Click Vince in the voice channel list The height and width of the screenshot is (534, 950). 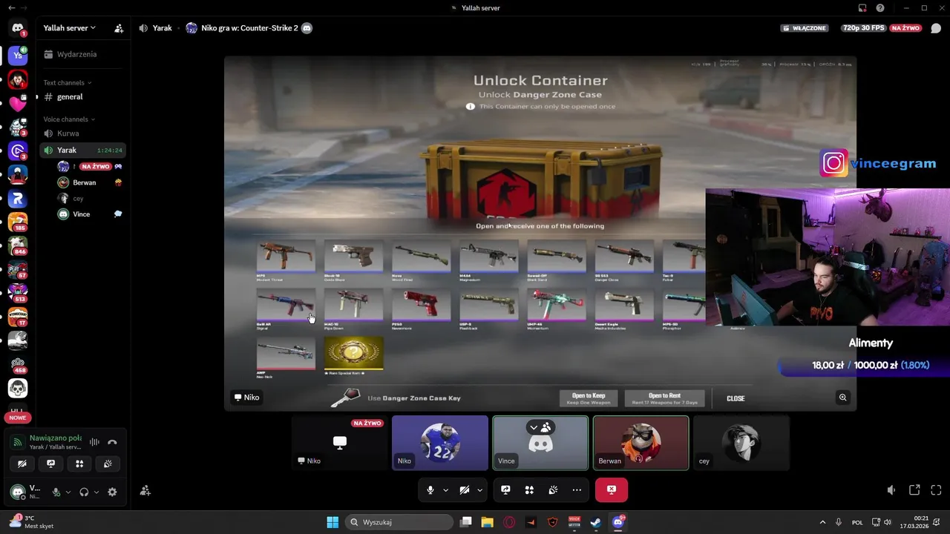90,214
